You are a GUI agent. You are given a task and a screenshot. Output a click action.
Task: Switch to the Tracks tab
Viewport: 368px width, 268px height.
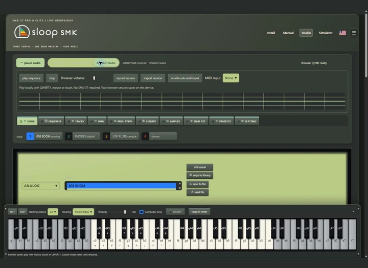(76, 121)
